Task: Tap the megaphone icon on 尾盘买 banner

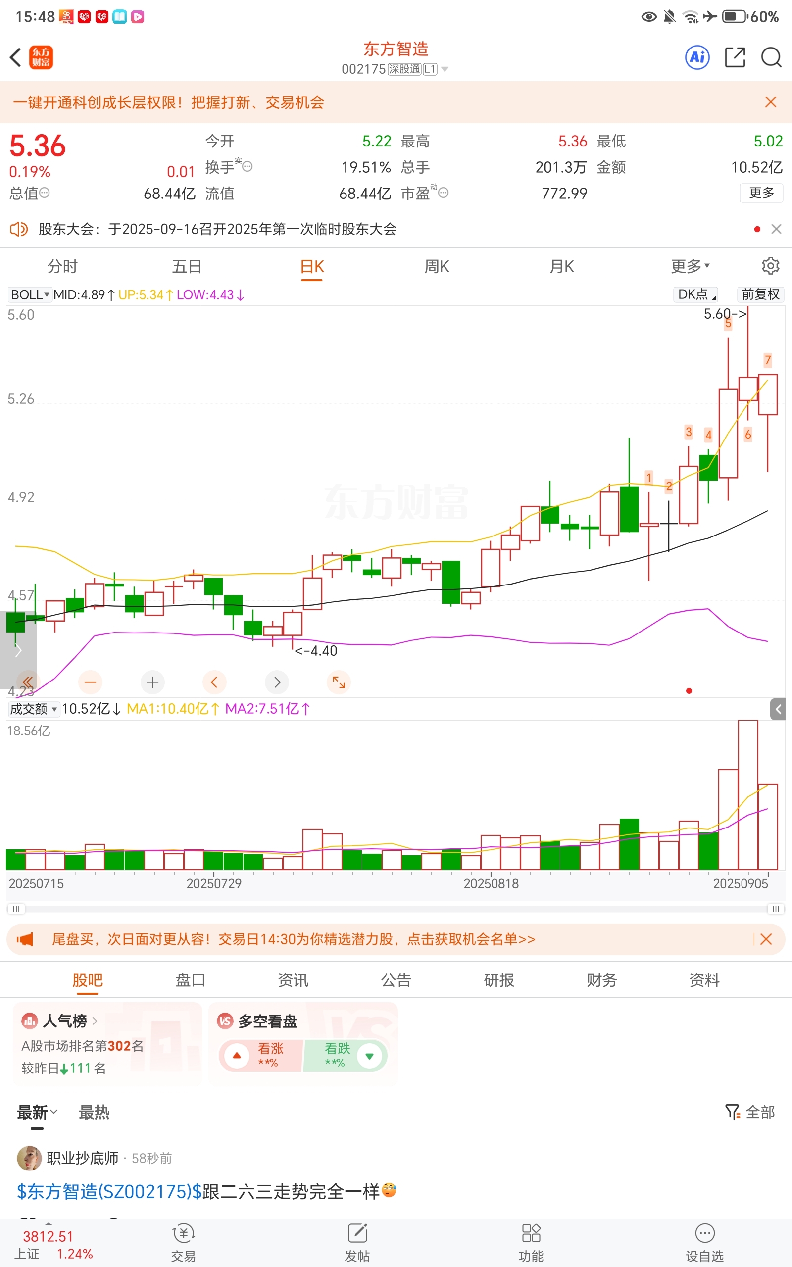Action: pos(24,939)
